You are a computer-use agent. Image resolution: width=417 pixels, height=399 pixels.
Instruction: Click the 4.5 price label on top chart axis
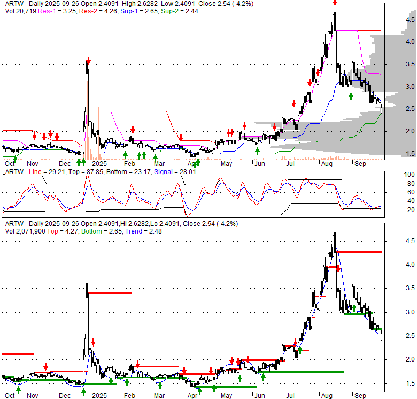coord(410,20)
